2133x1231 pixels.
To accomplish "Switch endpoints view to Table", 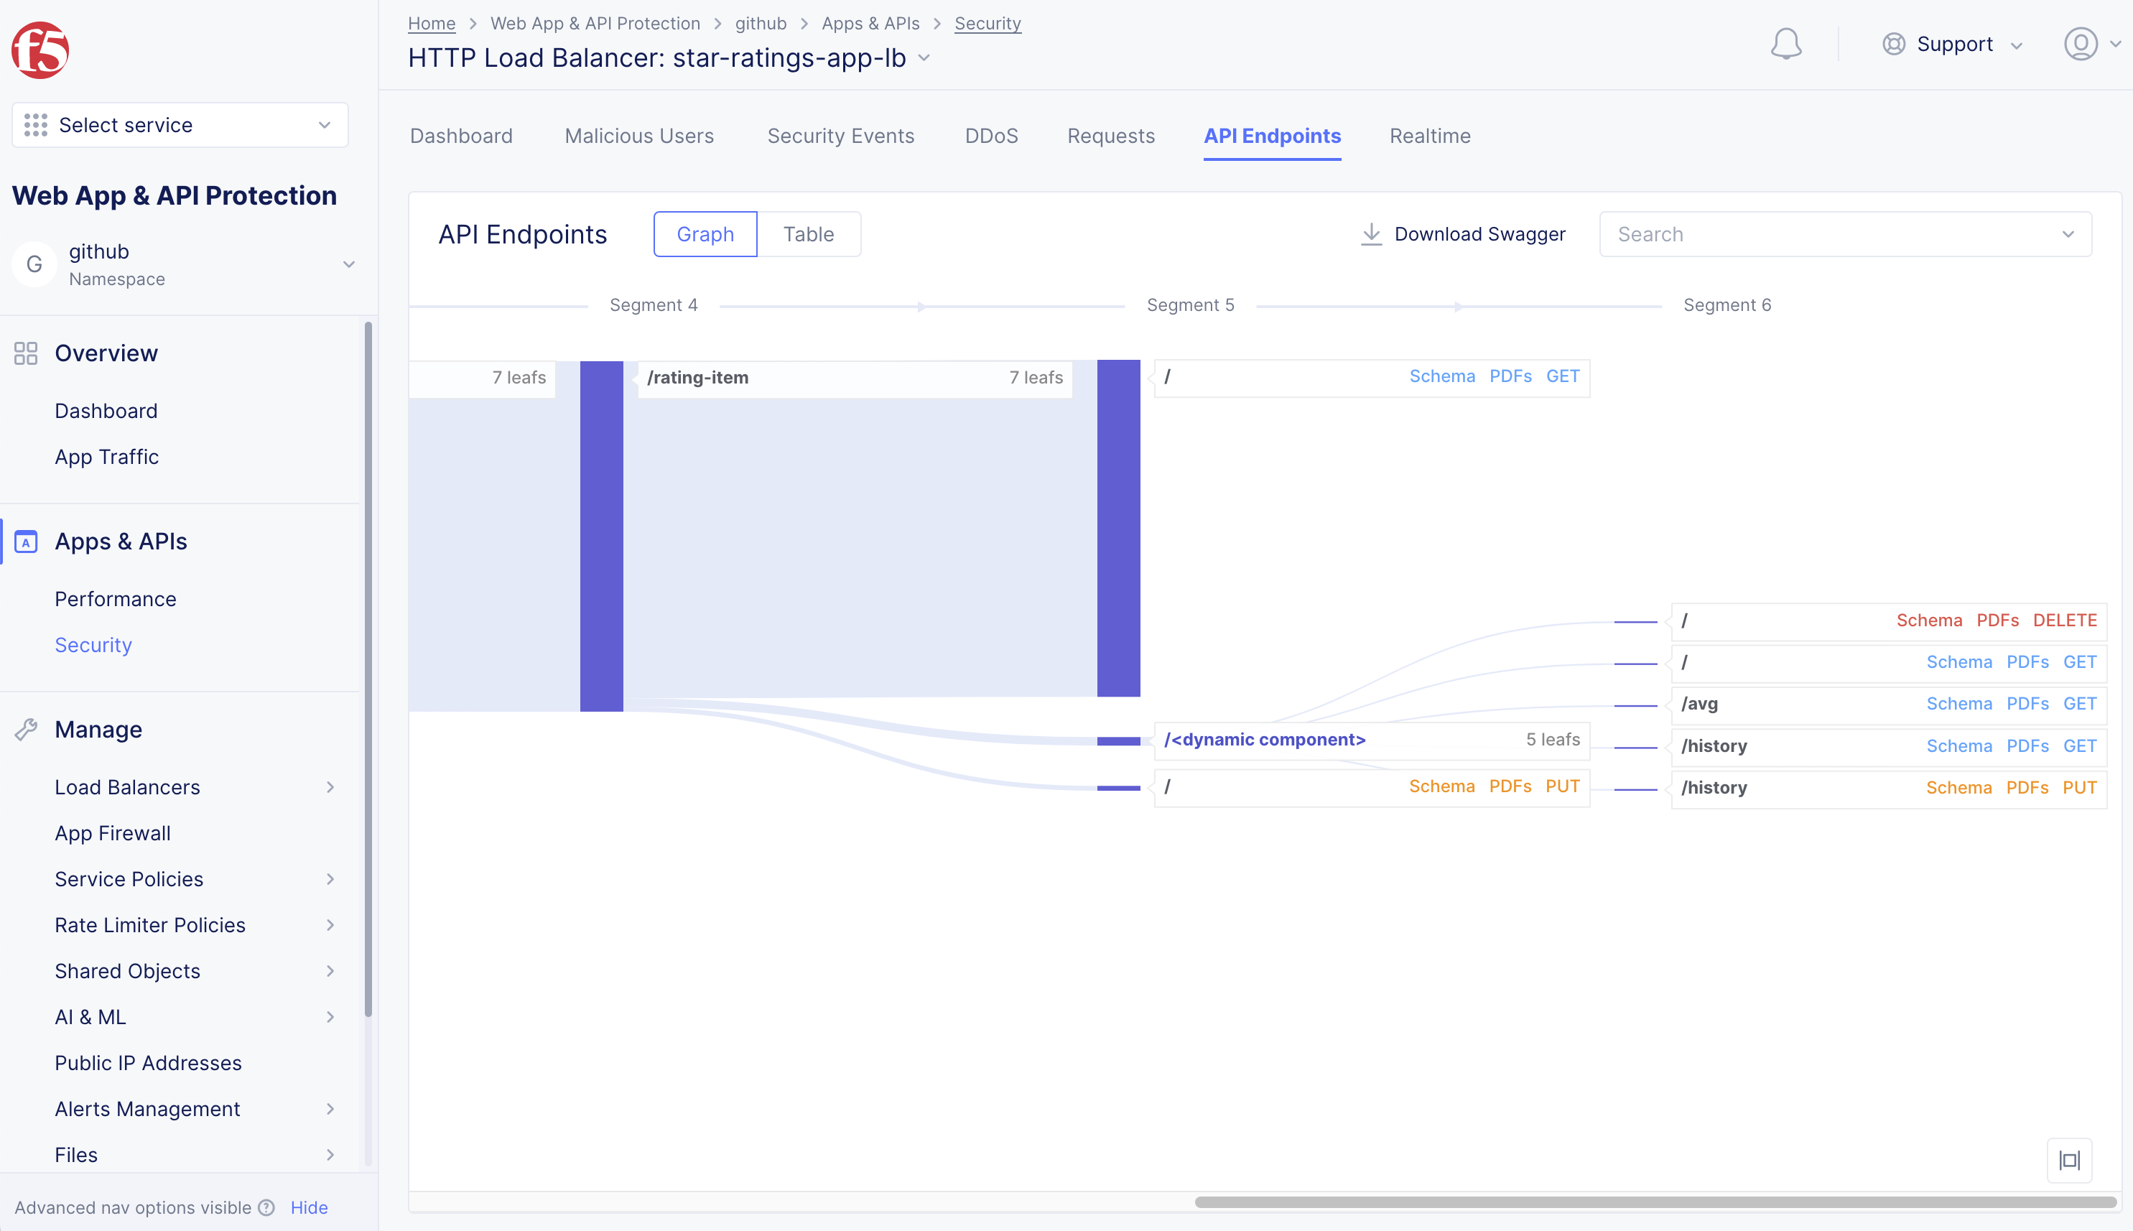I will tap(807, 234).
